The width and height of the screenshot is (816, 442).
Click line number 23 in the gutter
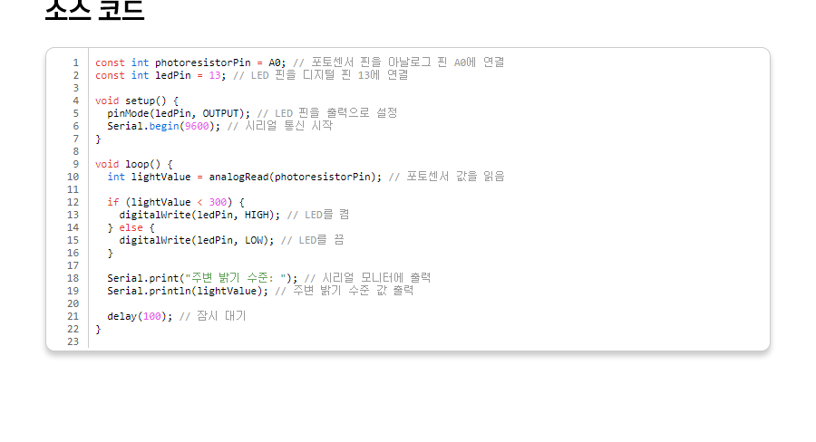73,341
